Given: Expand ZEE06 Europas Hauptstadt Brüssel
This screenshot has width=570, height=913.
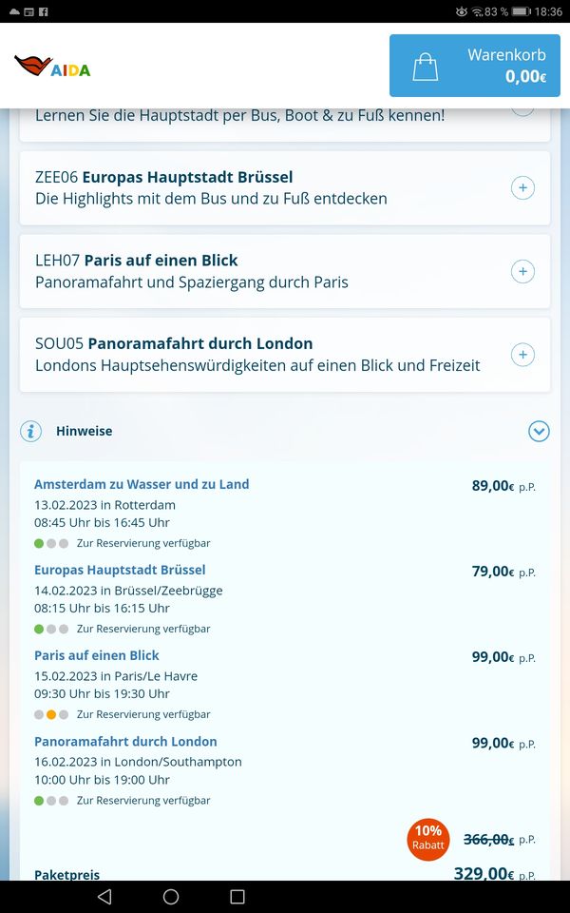Looking at the screenshot, I should tap(522, 188).
